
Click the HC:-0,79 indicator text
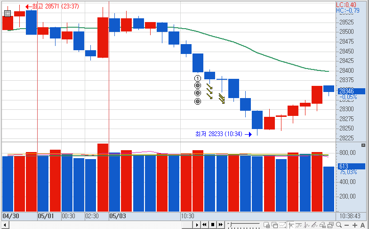pos(347,10)
